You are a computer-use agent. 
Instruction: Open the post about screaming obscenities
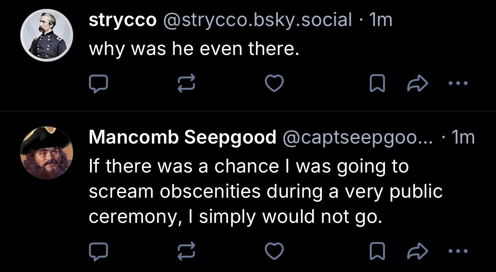pos(265,192)
